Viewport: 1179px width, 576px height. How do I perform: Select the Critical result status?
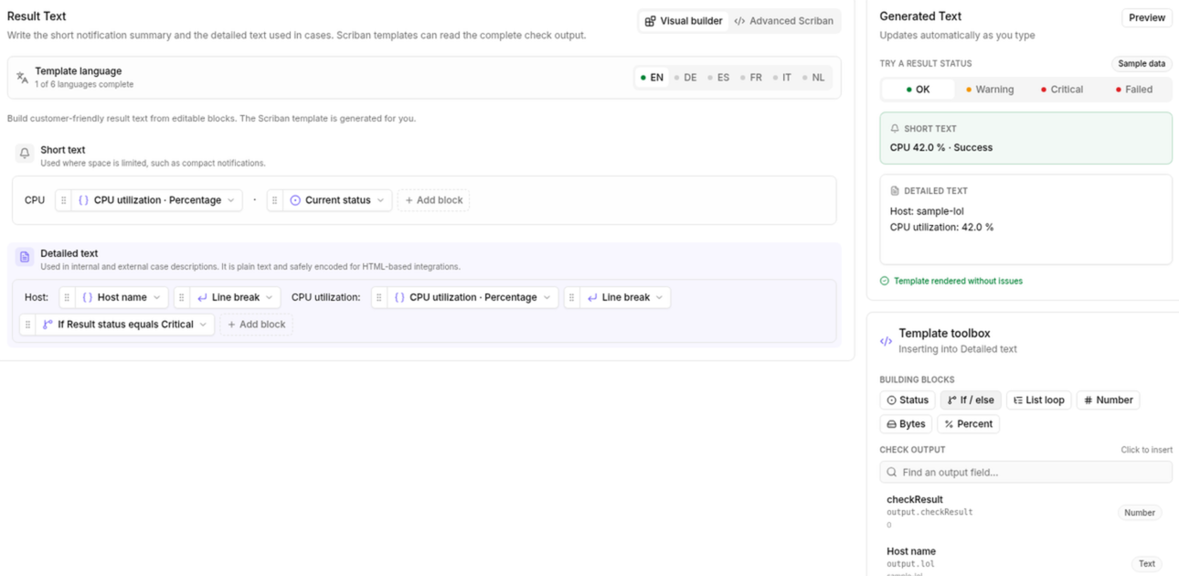click(x=1062, y=90)
